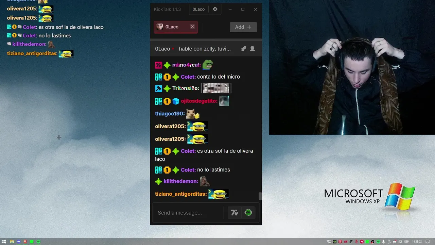Image resolution: width=435 pixels, height=245 pixels.
Task: Click message text 'no lo lastimes' in KickTalk
Action: point(213,170)
